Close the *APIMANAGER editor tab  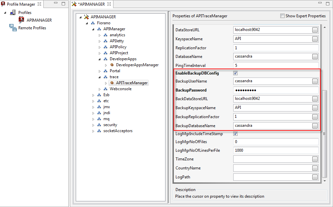(109, 4)
